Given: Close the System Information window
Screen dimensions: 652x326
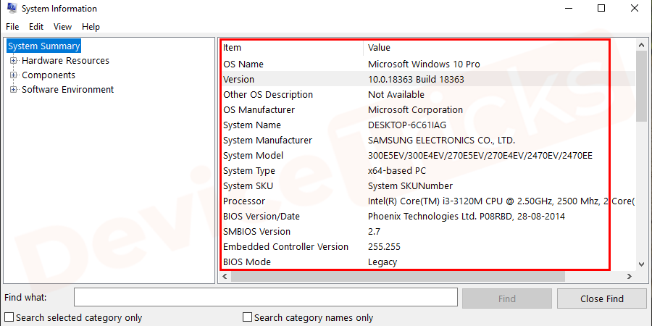Looking at the screenshot, I should [x=635, y=8].
